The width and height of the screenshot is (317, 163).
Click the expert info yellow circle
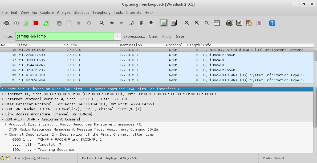tap(2, 158)
